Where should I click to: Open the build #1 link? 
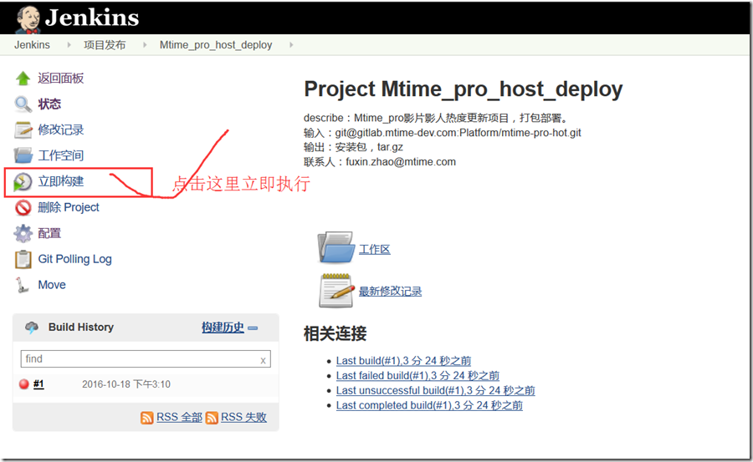pos(38,383)
